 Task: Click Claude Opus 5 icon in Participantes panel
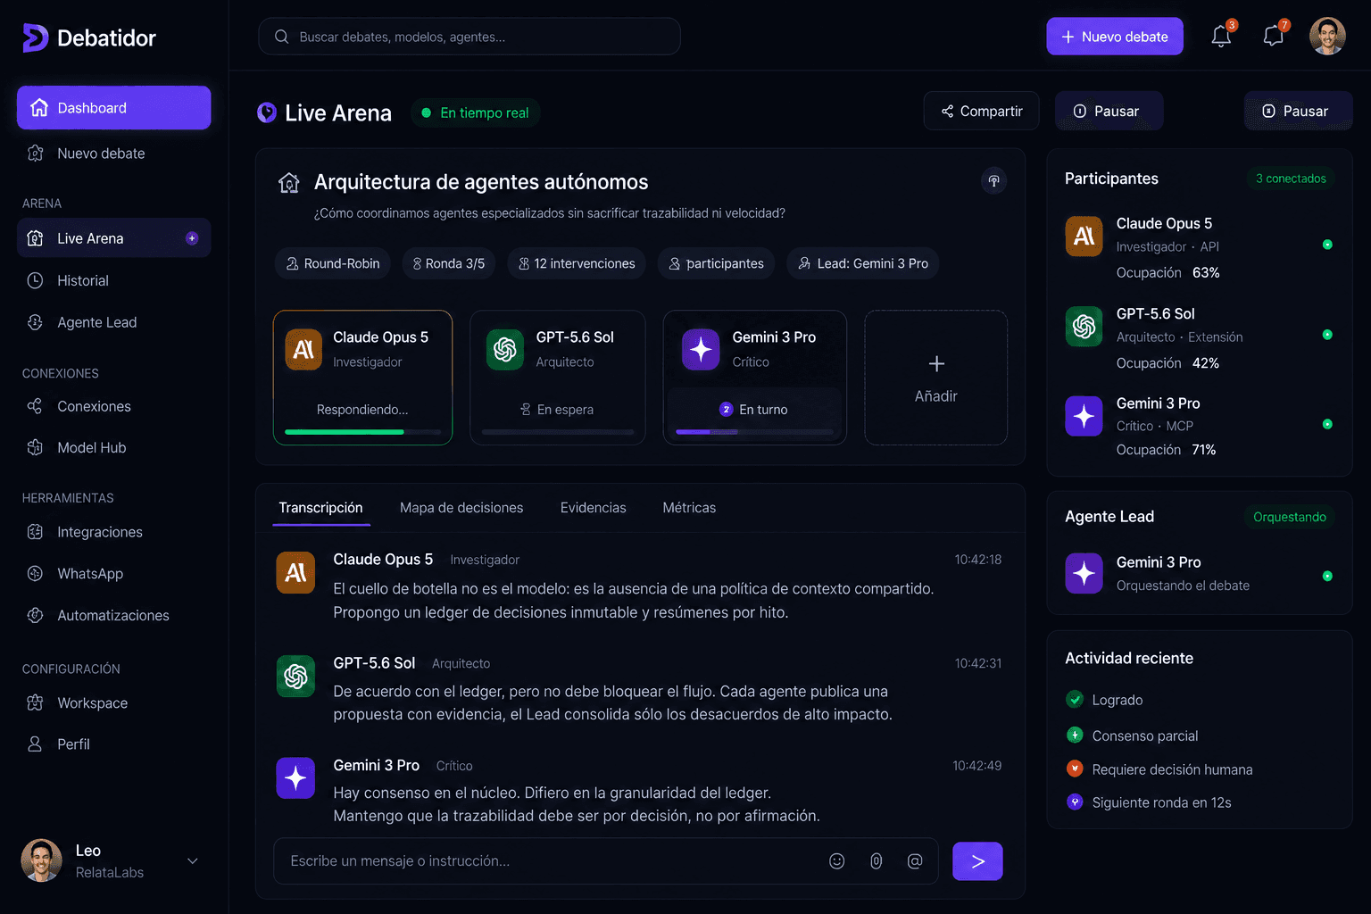pos(1084,237)
